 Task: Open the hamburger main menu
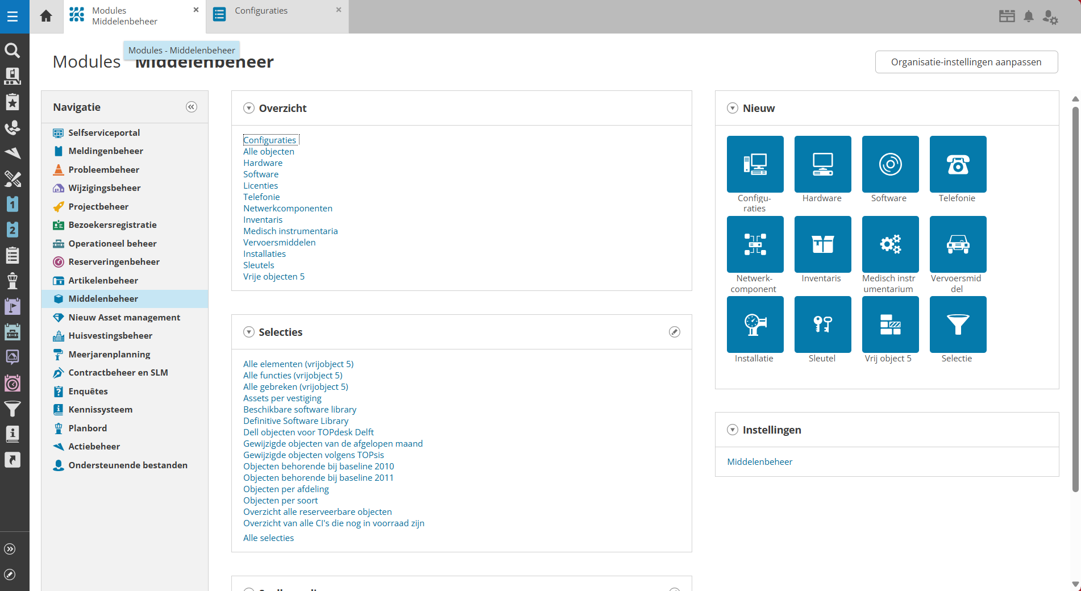point(13,16)
